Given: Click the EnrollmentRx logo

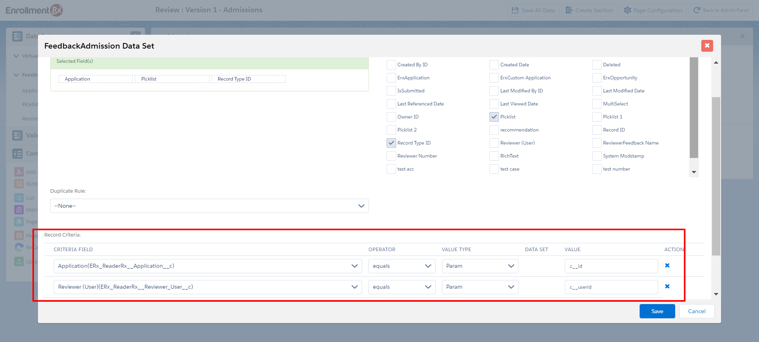Looking at the screenshot, I should click(x=34, y=10).
